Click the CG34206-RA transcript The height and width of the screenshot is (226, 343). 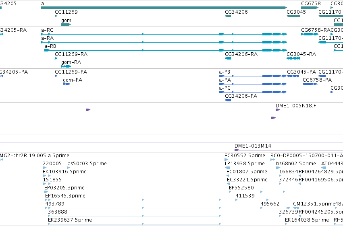[x=228, y=58]
